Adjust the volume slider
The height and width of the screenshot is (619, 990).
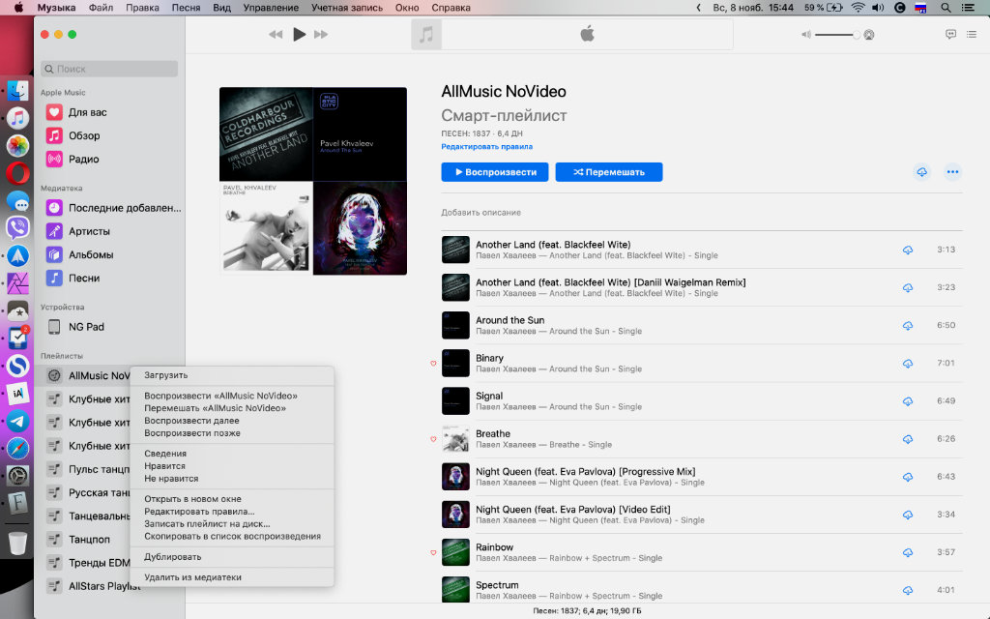click(x=836, y=35)
